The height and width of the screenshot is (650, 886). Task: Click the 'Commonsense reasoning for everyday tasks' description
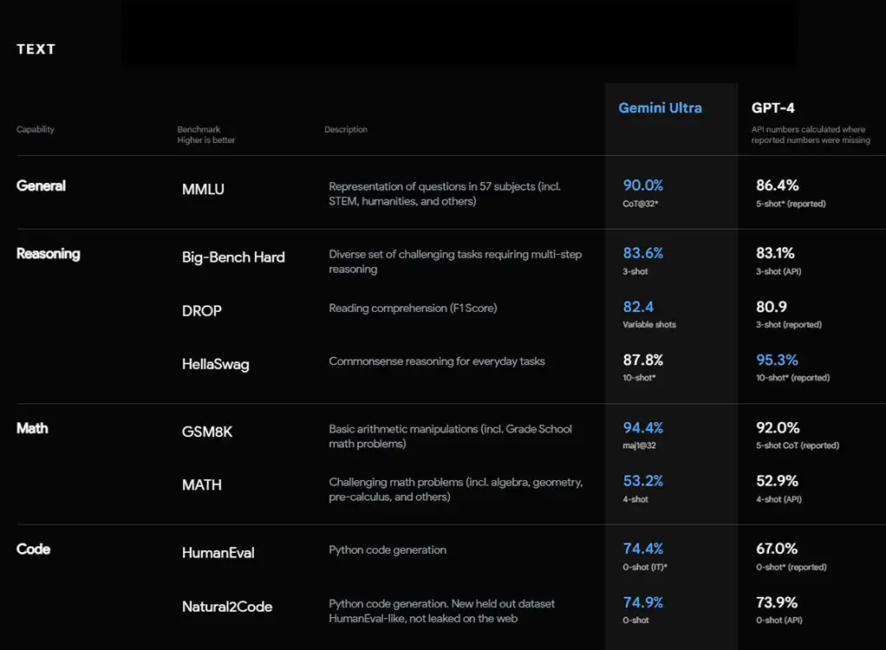click(x=437, y=361)
